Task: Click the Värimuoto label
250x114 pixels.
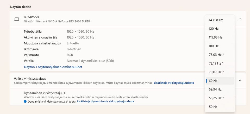Action: click(32, 55)
